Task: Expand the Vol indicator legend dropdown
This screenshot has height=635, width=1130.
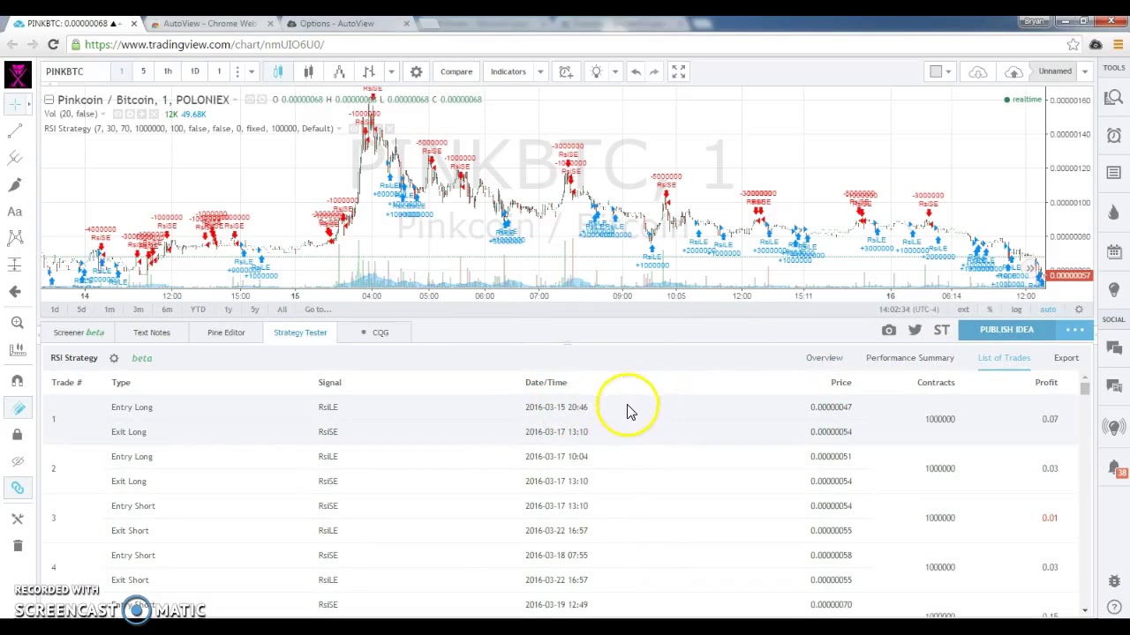Action: [103, 114]
